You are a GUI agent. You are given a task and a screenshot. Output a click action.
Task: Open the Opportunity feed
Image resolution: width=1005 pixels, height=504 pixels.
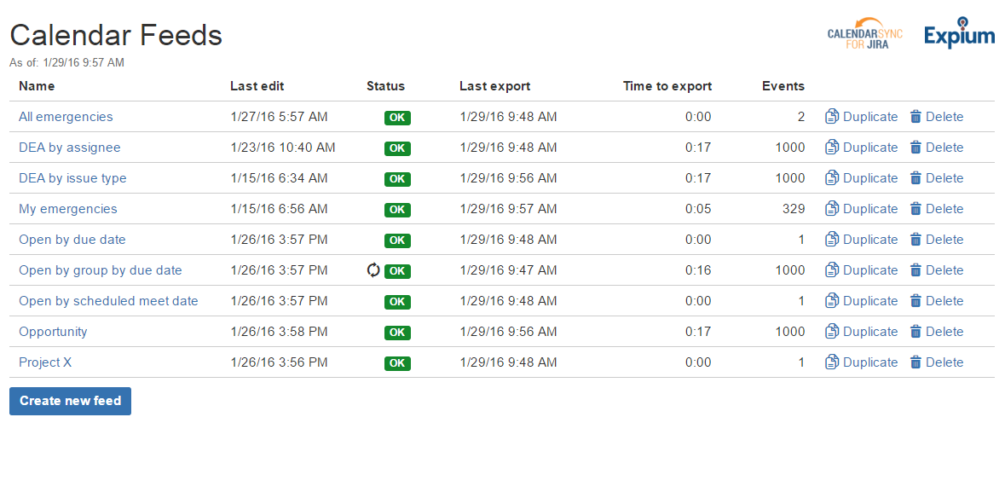pos(53,332)
